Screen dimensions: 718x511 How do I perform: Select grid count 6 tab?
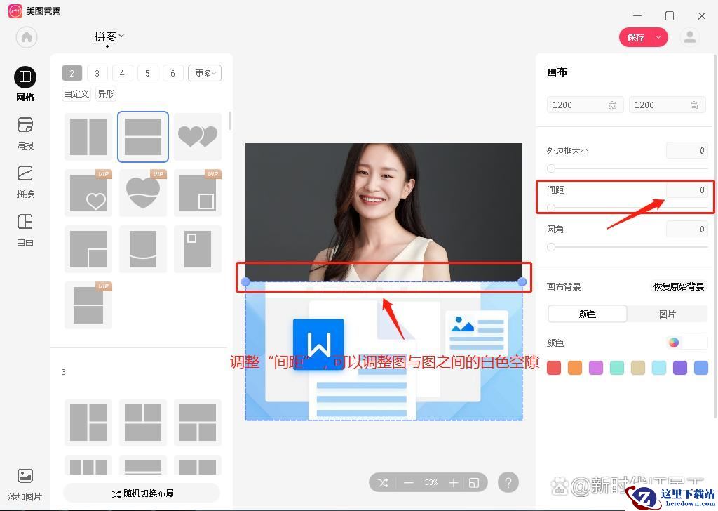(x=172, y=73)
